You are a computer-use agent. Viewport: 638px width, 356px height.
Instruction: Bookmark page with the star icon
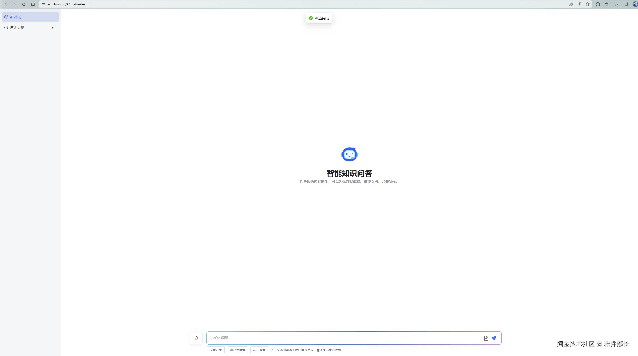pos(588,4)
